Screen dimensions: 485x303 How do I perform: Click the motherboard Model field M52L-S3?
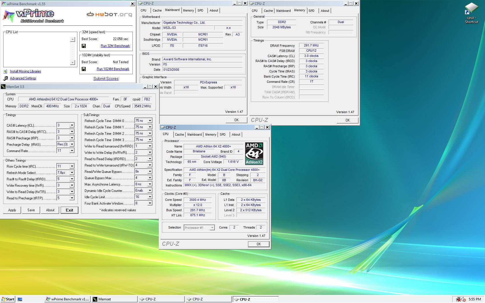(188, 28)
